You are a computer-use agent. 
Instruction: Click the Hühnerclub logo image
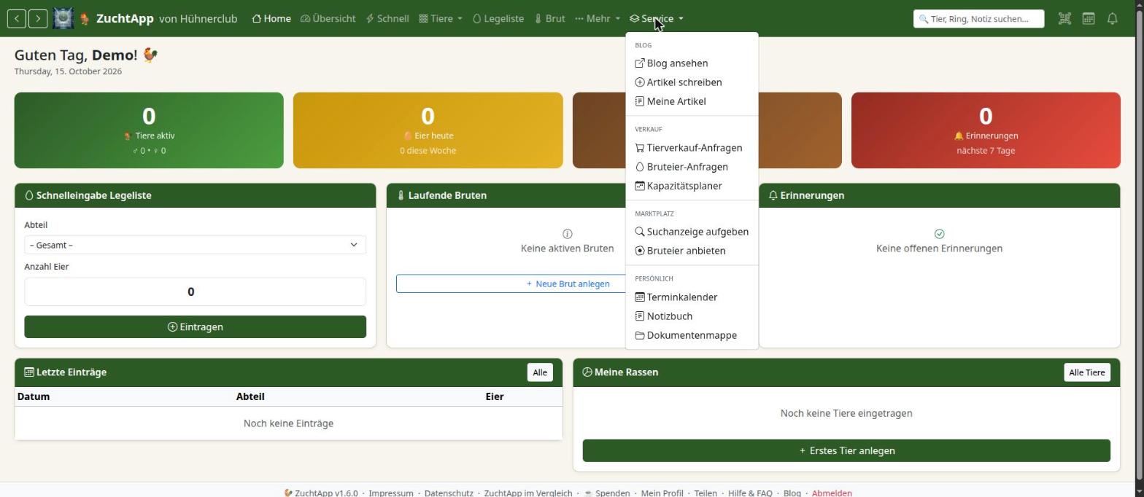point(63,18)
